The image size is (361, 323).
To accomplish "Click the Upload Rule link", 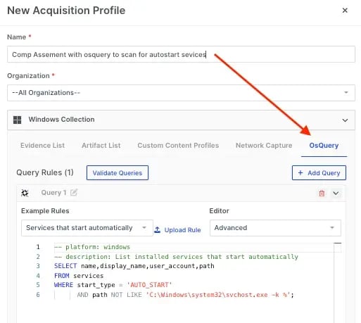I will pyautogui.click(x=182, y=230).
